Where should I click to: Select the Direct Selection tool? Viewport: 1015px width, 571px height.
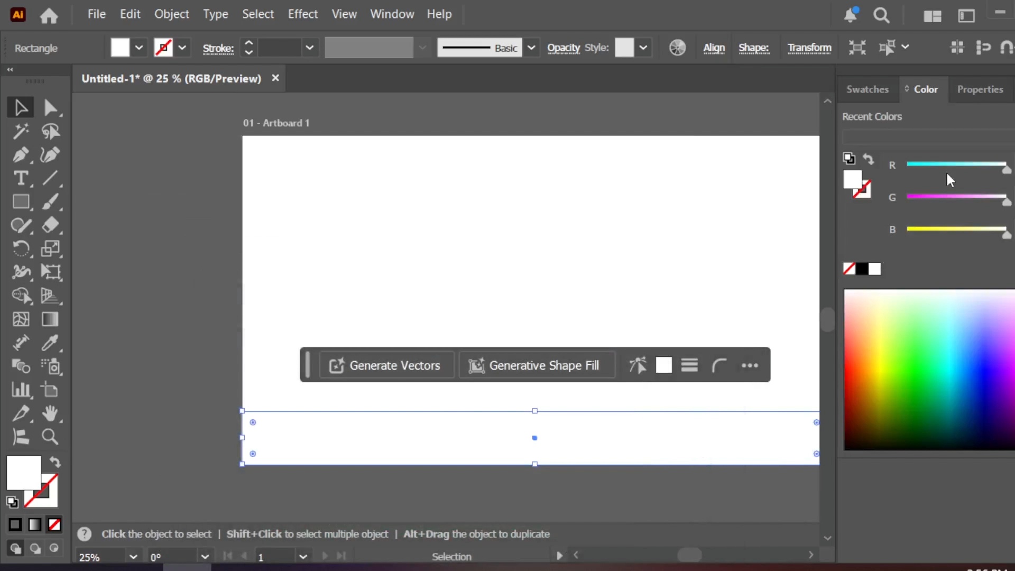tap(50, 107)
